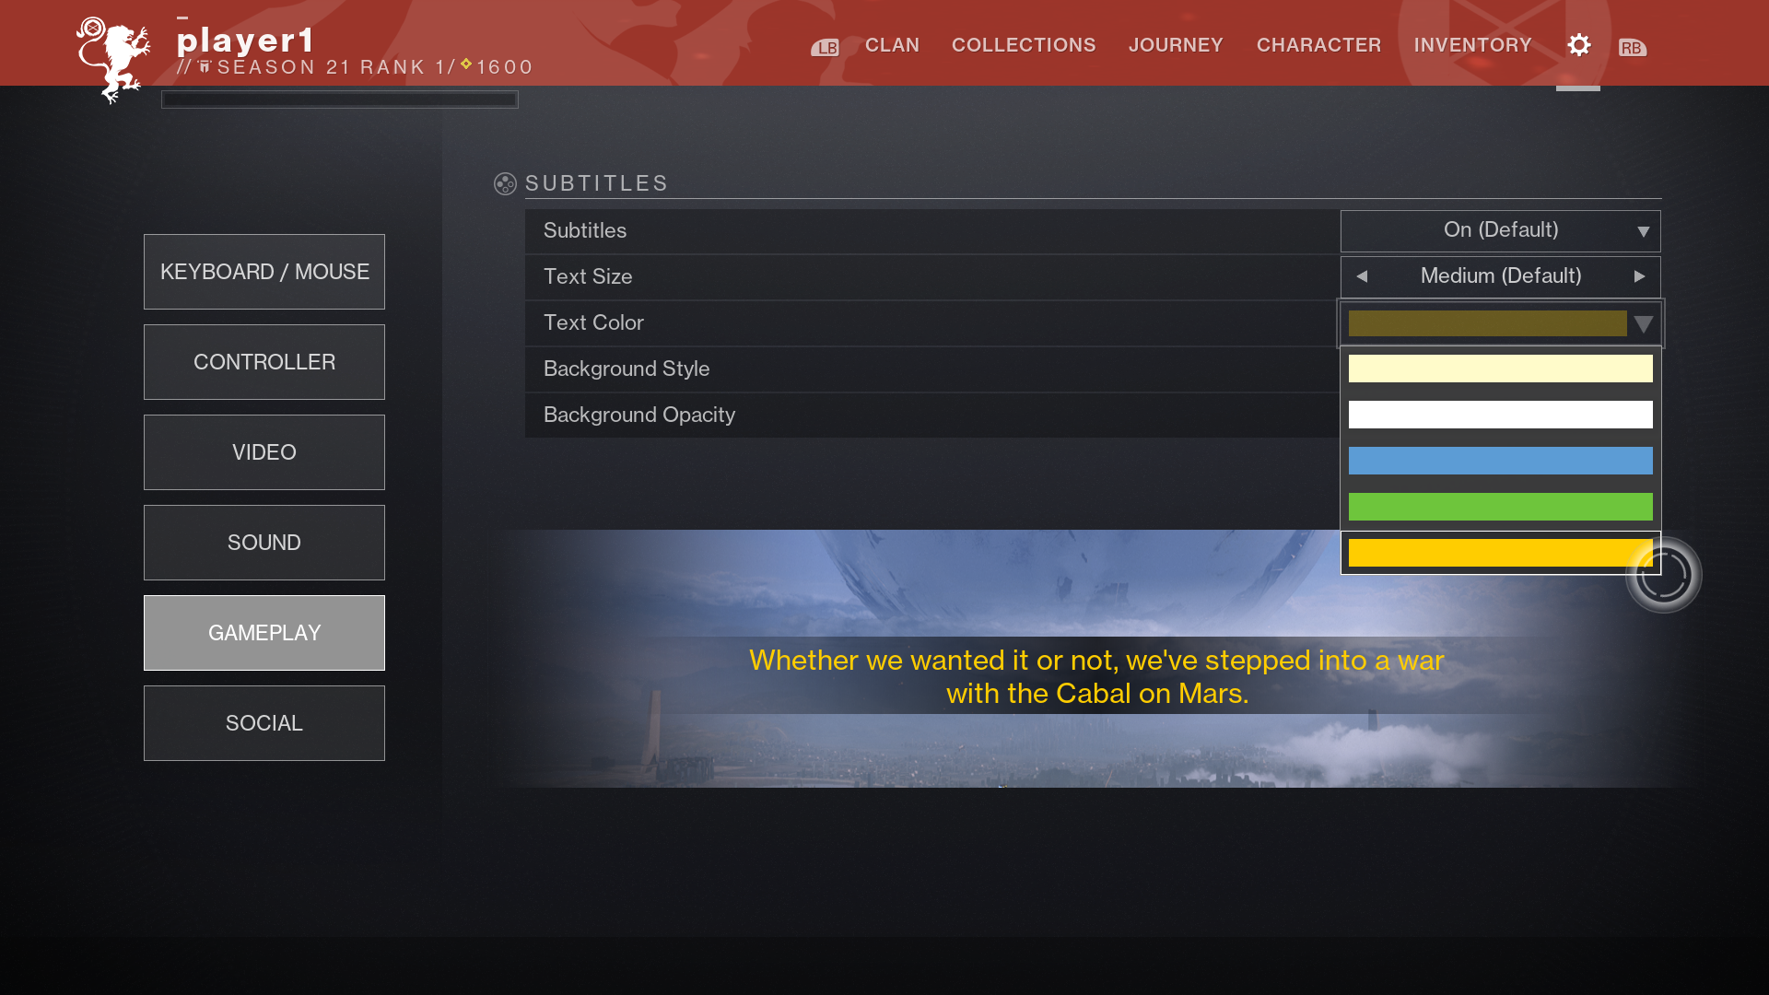Open the CLAN navigation tab

[892, 45]
